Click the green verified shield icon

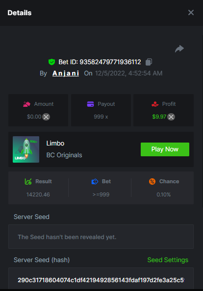coord(51,62)
